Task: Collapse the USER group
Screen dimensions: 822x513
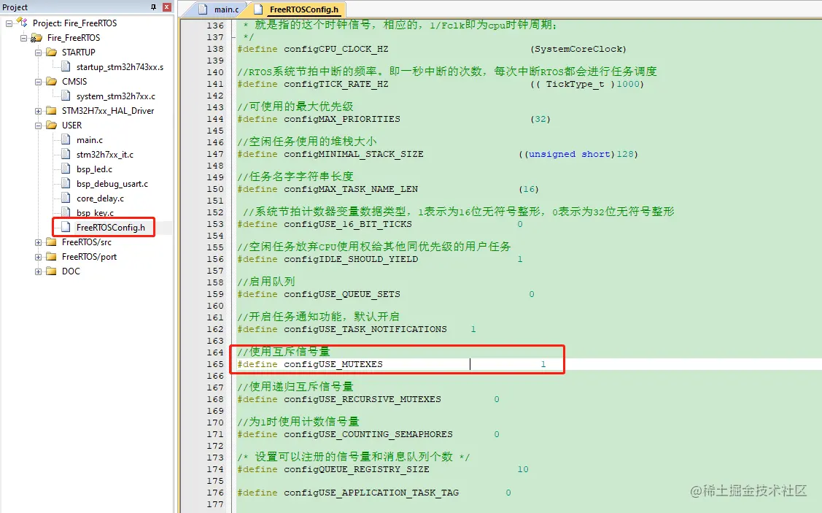Action: (38, 126)
